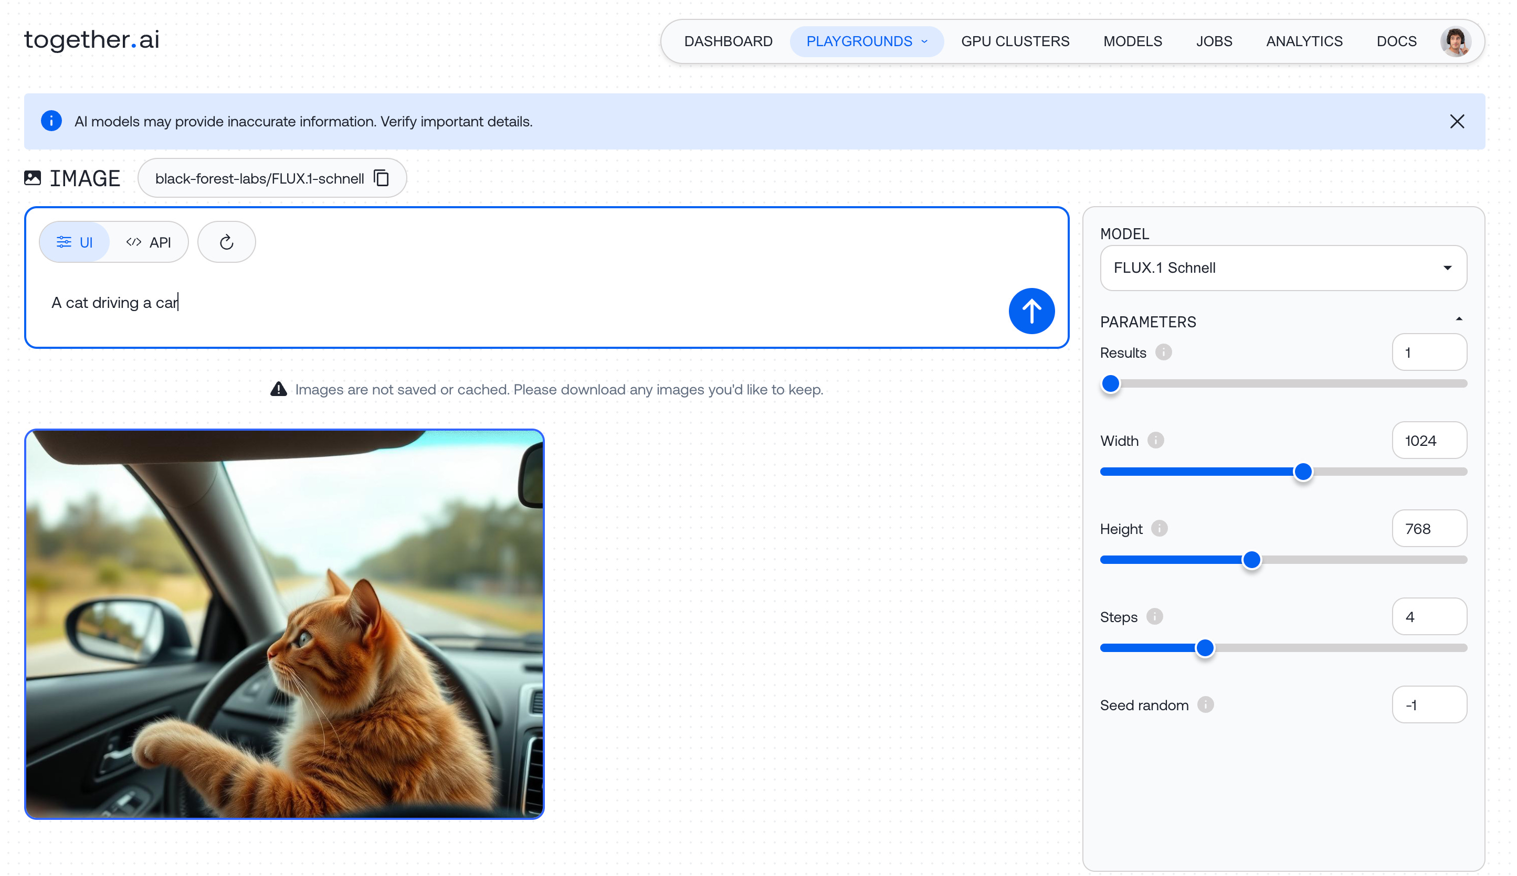Image resolution: width=1517 pixels, height=876 pixels.
Task: Expand the PLAYGROUNDS menu
Action: pyautogui.click(x=866, y=41)
